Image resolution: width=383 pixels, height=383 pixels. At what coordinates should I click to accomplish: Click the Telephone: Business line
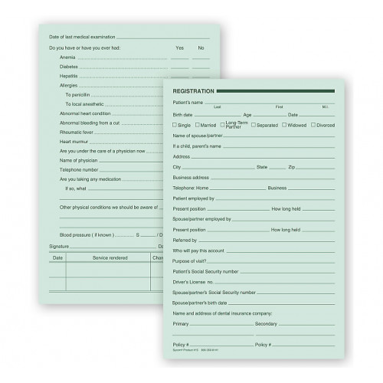click(312, 188)
